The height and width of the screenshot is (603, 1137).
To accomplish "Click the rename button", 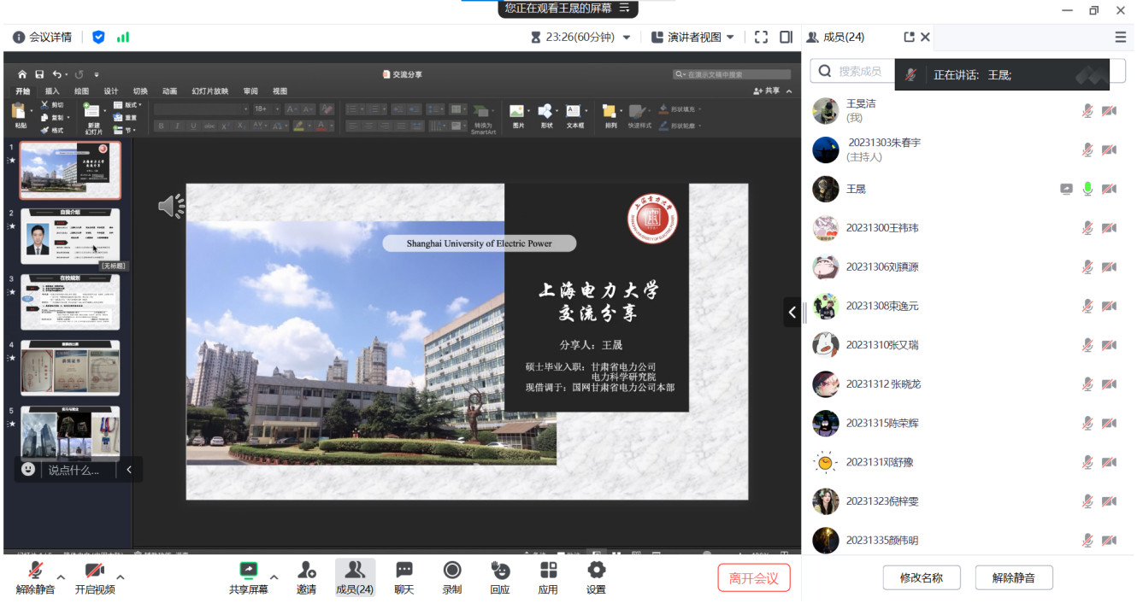I will (x=922, y=578).
